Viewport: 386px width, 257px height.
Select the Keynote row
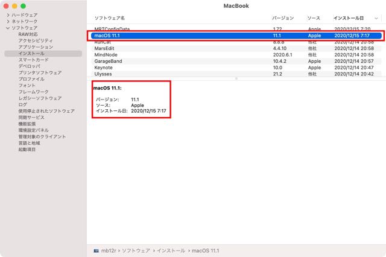(236, 68)
